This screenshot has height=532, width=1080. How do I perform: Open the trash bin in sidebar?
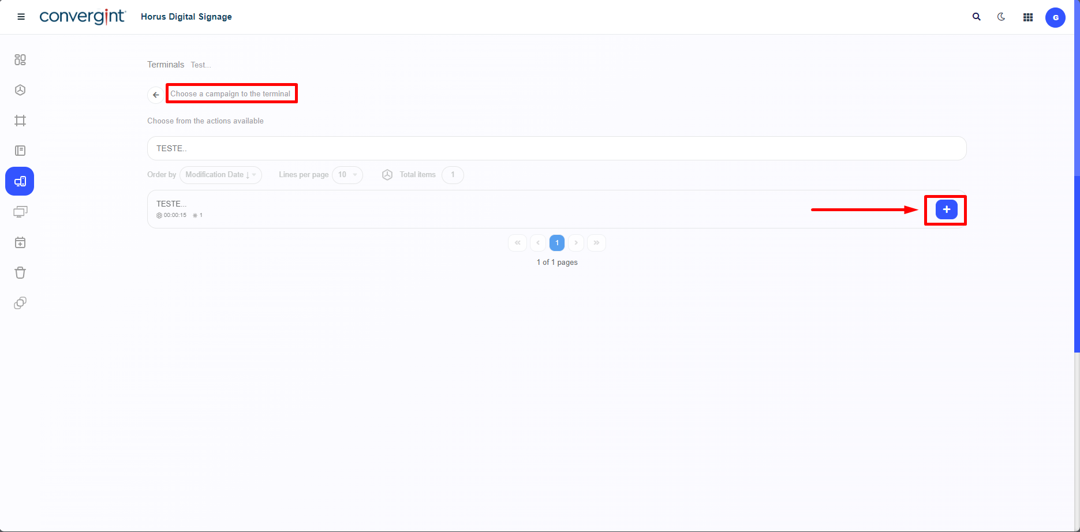coord(20,273)
